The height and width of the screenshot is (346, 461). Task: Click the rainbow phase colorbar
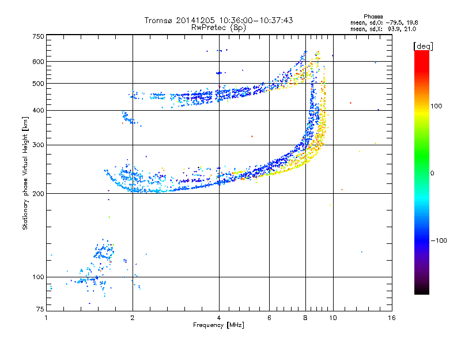(422, 172)
